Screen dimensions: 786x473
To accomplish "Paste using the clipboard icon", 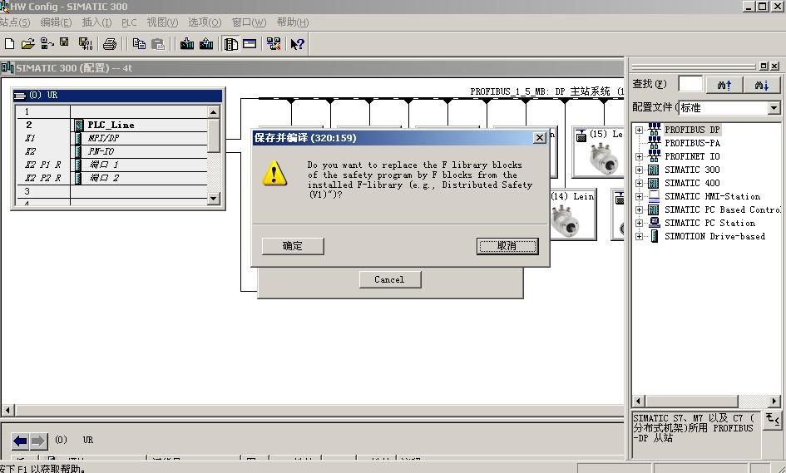I will pos(158,44).
